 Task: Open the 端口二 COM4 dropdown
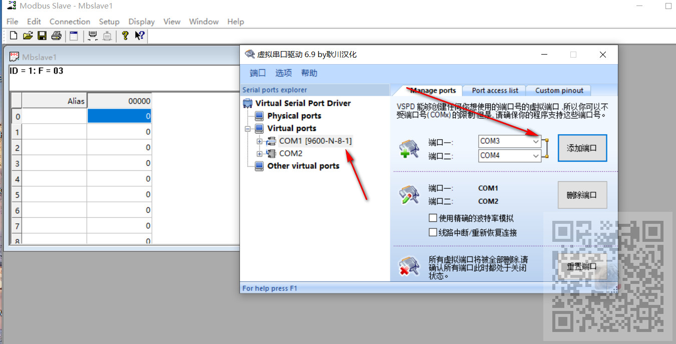tap(536, 156)
